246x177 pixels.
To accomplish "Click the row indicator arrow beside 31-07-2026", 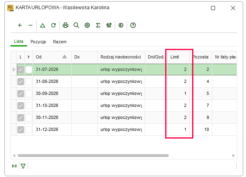I will (x=14, y=69).
